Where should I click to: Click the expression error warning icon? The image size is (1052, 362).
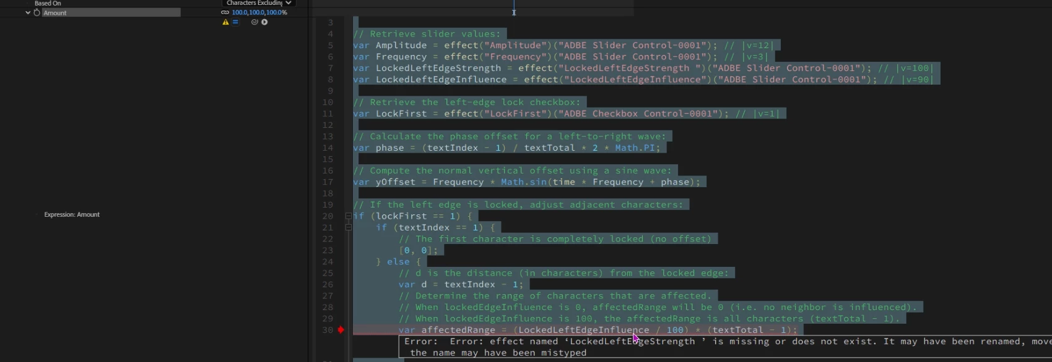(x=225, y=22)
